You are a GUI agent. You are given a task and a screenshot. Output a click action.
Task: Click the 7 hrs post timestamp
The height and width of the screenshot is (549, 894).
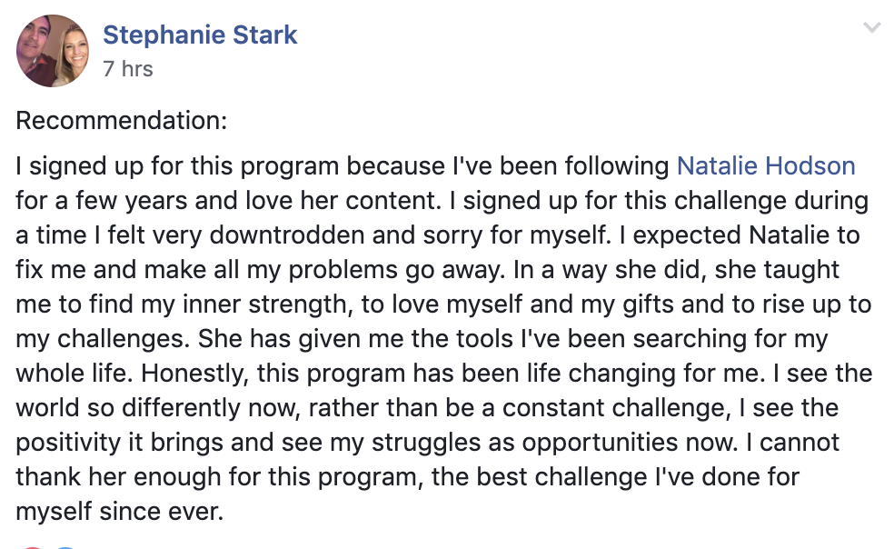tap(128, 69)
